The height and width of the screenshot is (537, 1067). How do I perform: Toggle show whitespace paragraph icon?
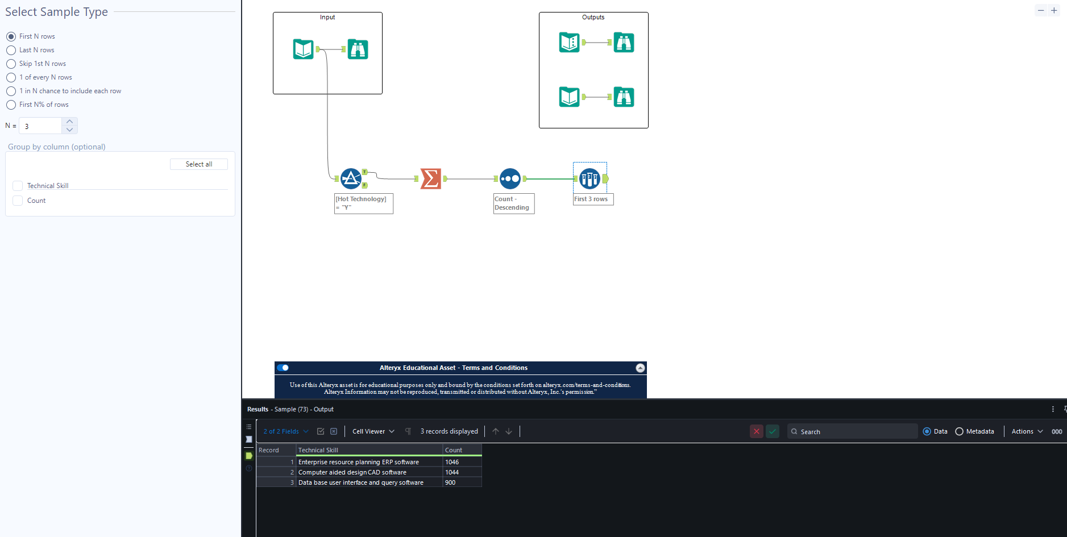coord(408,431)
